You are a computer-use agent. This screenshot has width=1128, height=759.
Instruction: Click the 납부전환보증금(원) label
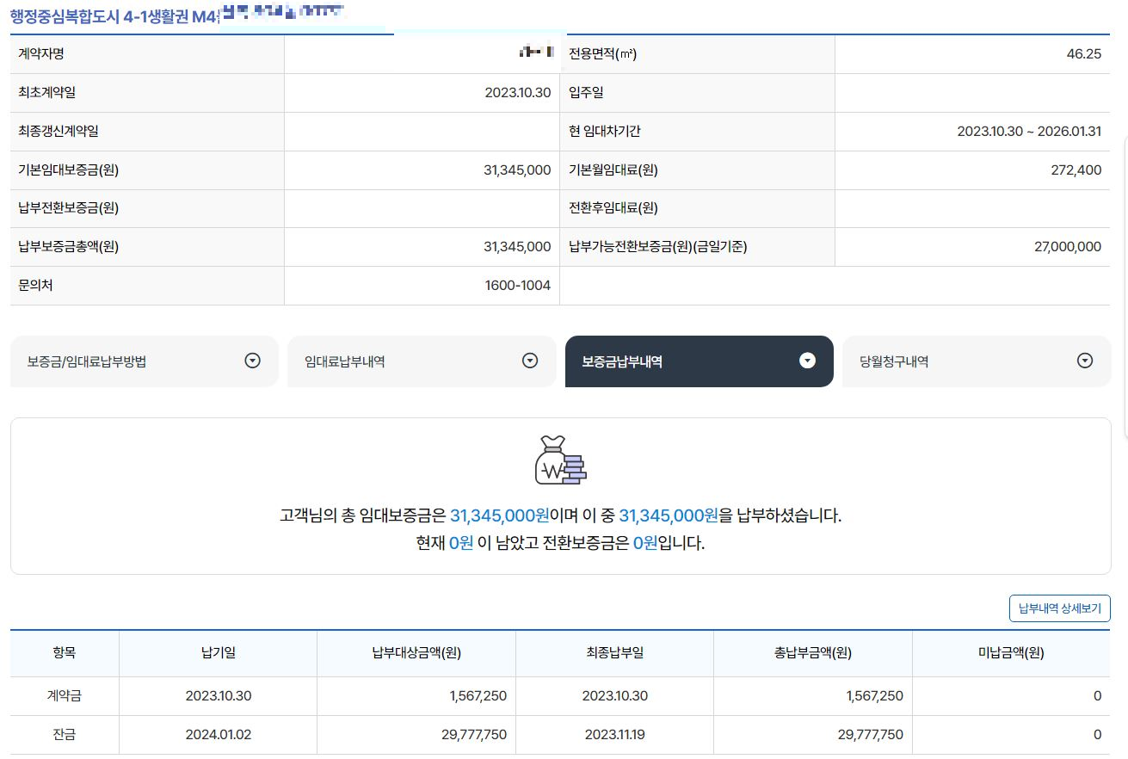pyautogui.click(x=69, y=208)
